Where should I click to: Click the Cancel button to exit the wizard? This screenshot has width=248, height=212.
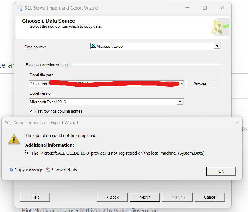click(x=210, y=197)
